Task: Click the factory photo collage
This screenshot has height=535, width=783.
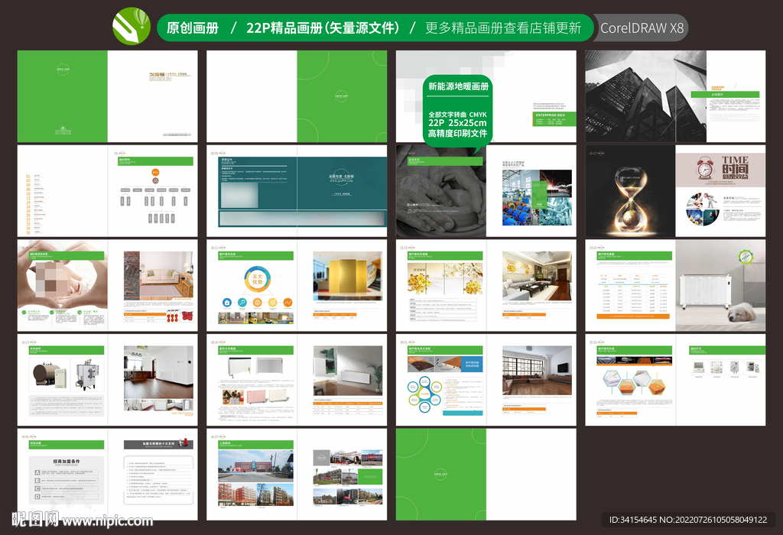Action: (x=537, y=198)
